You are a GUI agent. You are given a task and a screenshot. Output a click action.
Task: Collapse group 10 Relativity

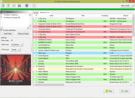(33, 66)
